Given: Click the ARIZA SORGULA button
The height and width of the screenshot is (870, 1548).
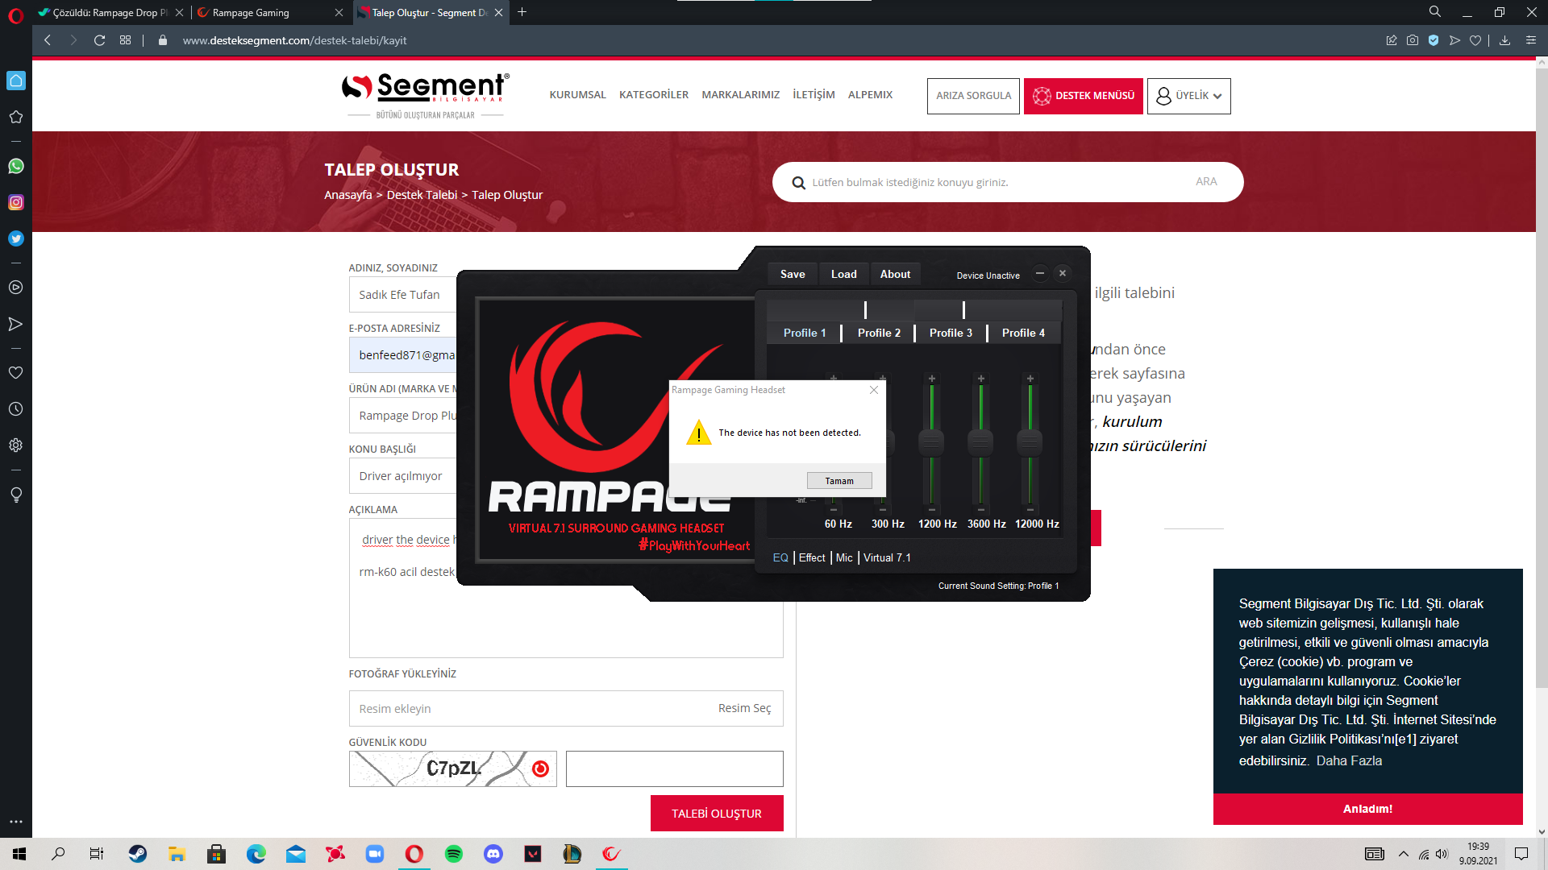Looking at the screenshot, I should coord(973,96).
